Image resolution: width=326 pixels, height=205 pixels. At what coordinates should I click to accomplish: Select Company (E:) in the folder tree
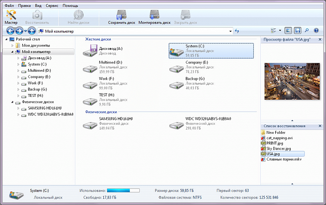[x=39, y=77]
